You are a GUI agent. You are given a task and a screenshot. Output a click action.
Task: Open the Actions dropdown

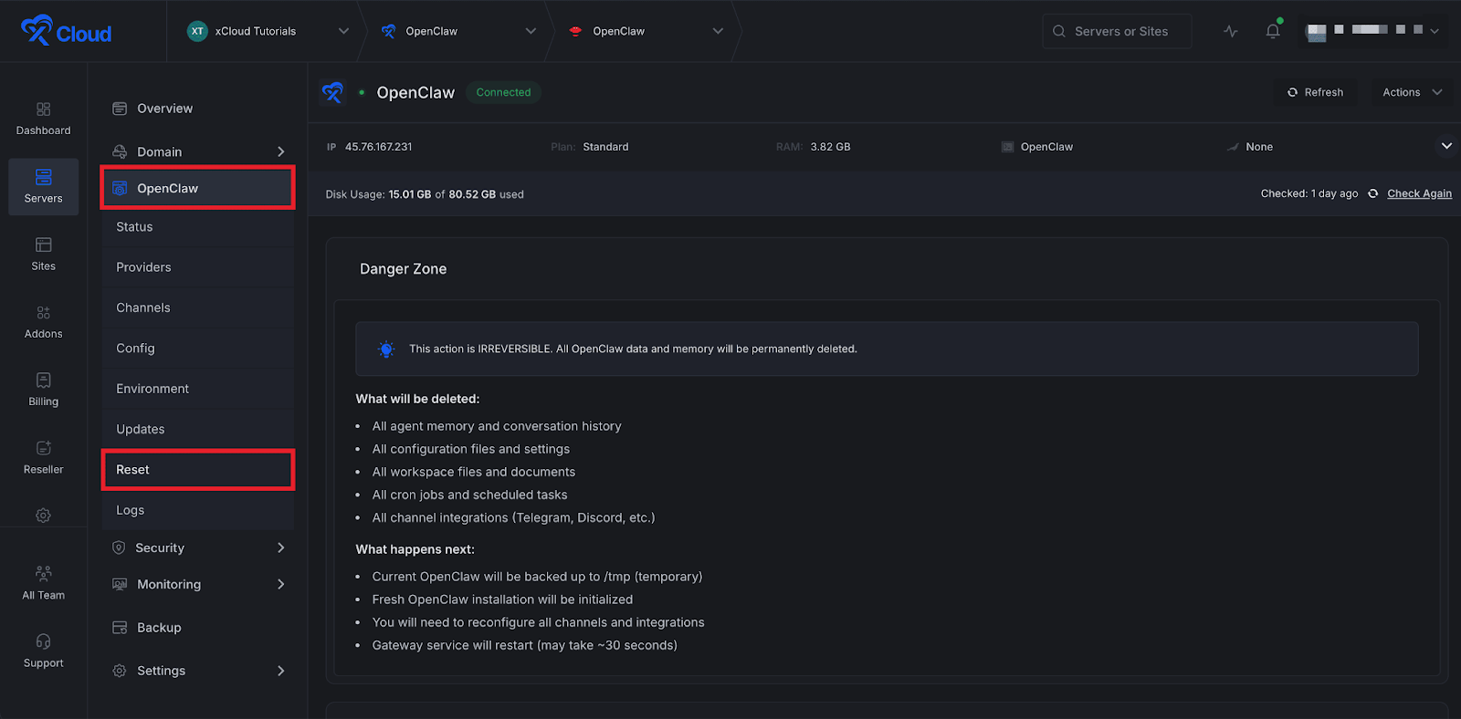click(x=1412, y=92)
